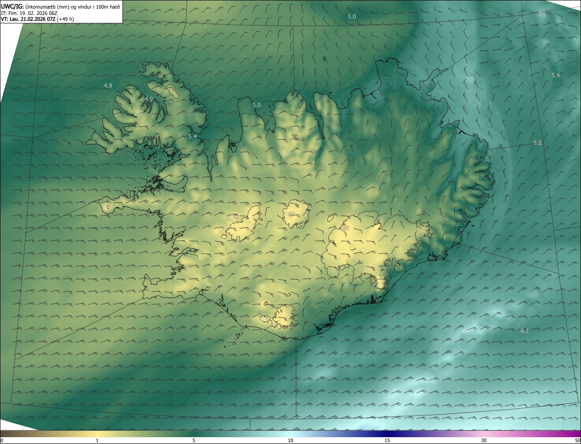581x444 pixels.
Task: Click the 2.0 value label in the Westfjords
Action: coord(138,113)
